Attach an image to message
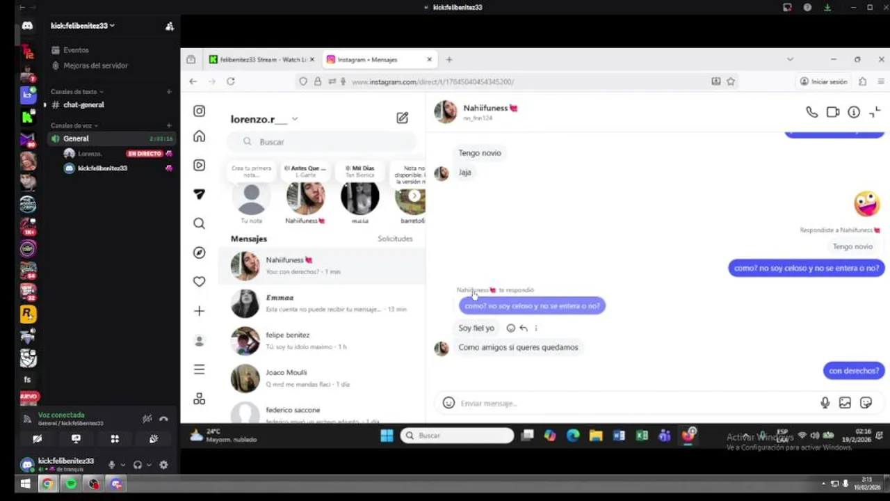 coord(845,403)
